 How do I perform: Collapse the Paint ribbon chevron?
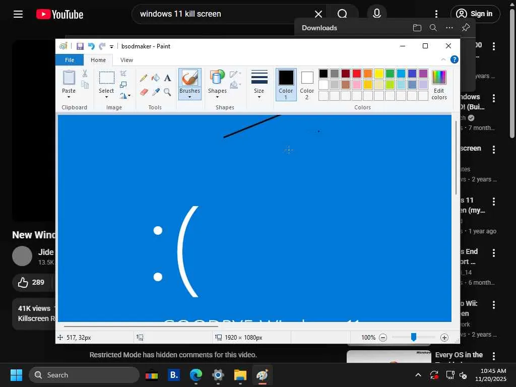coord(443,59)
